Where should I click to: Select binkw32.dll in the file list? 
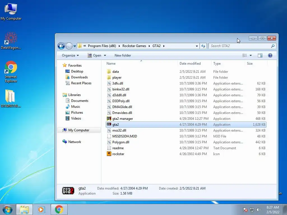point(186,89)
